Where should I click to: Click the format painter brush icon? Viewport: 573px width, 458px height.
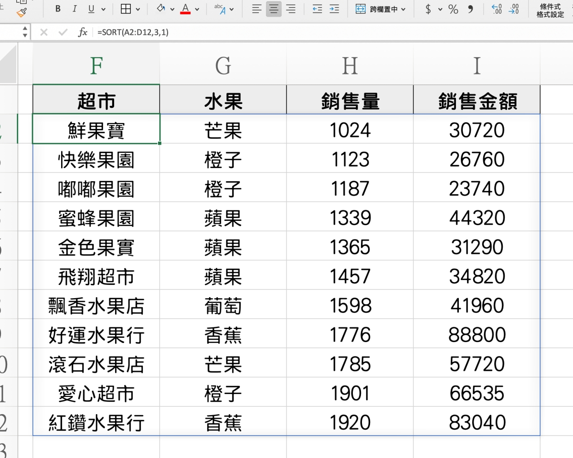(x=21, y=11)
